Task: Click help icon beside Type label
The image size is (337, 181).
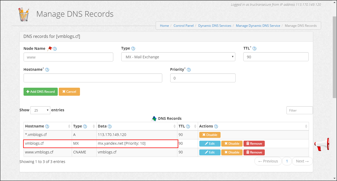Action: [x=133, y=48]
